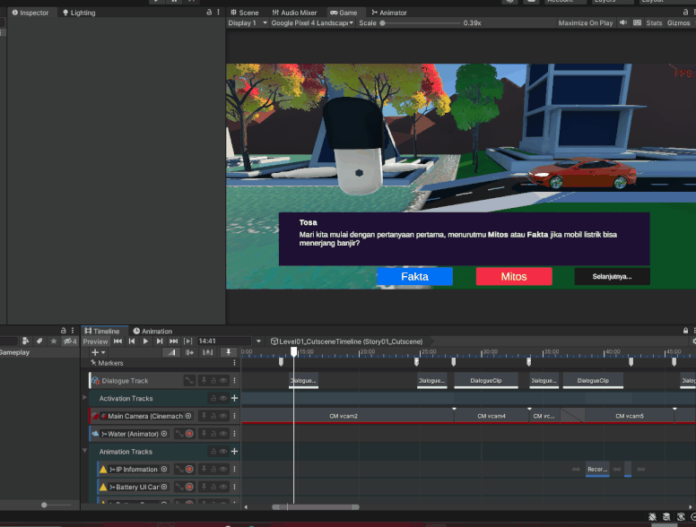Open the Animation tab beside Timeline

pyautogui.click(x=152, y=331)
